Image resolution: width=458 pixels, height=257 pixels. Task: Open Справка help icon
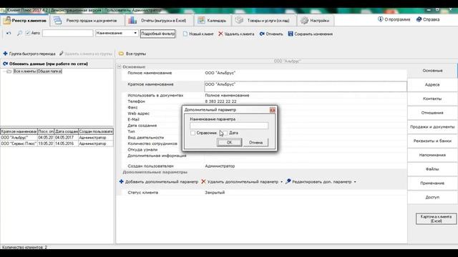pos(419,19)
